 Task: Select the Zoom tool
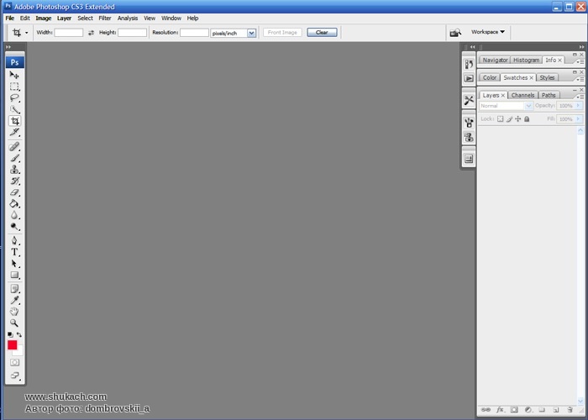coord(14,323)
